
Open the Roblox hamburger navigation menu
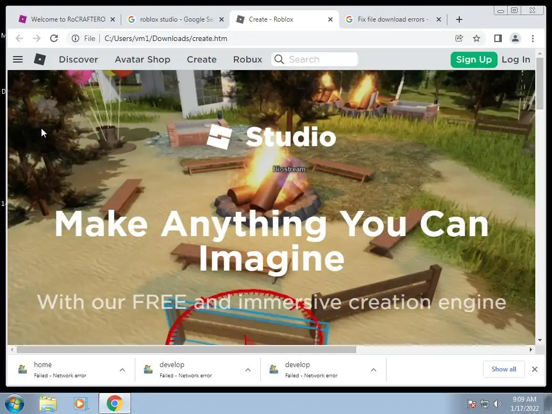tap(18, 59)
